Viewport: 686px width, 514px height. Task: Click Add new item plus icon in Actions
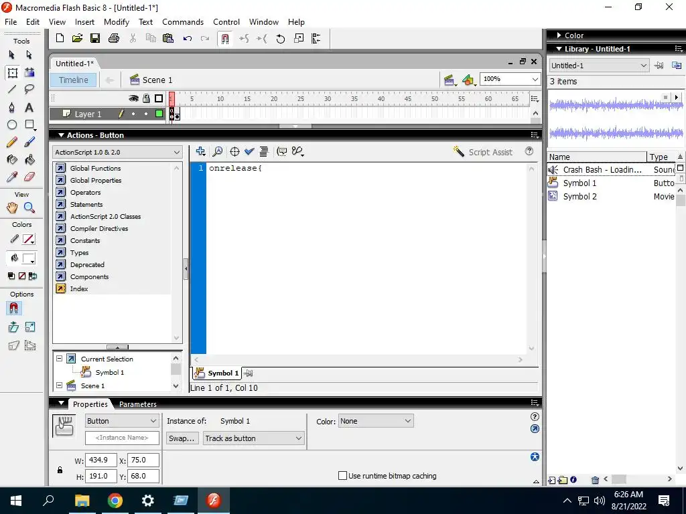tap(200, 151)
